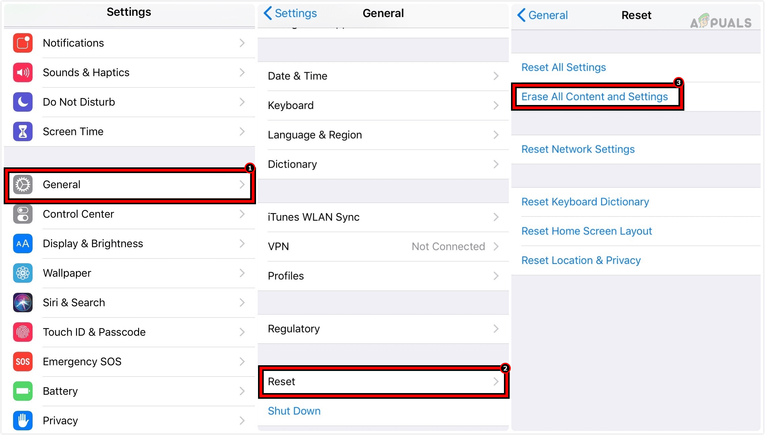This screenshot has height=435, width=765.
Task: Open Display & Brightness settings icon
Action: (22, 243)
